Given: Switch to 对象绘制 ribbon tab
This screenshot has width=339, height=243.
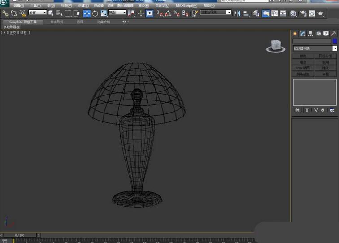Looking at the screenshot, I should 104,22.
